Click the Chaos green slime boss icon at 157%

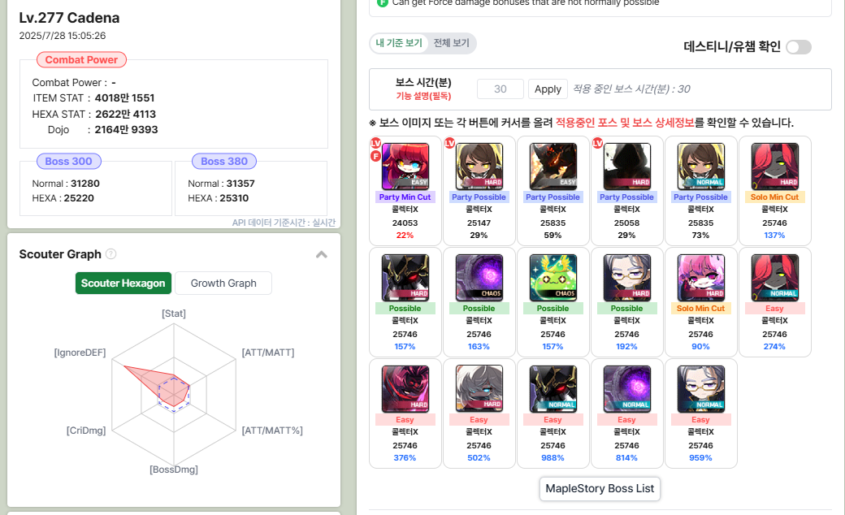[x=553, y=278]
